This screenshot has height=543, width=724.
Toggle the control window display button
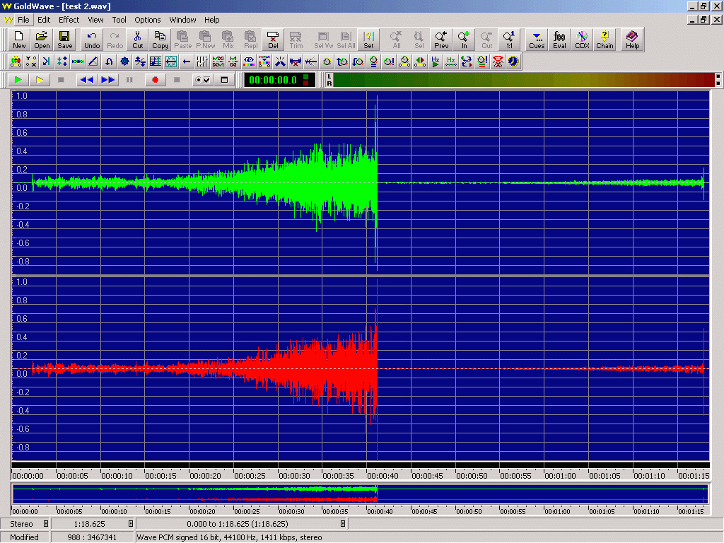[x=224, y=80]
